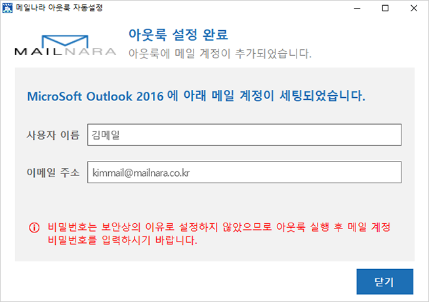Click the 이메일 주소 label
This screenshot has height=302, width=429.
click(53, 173)
